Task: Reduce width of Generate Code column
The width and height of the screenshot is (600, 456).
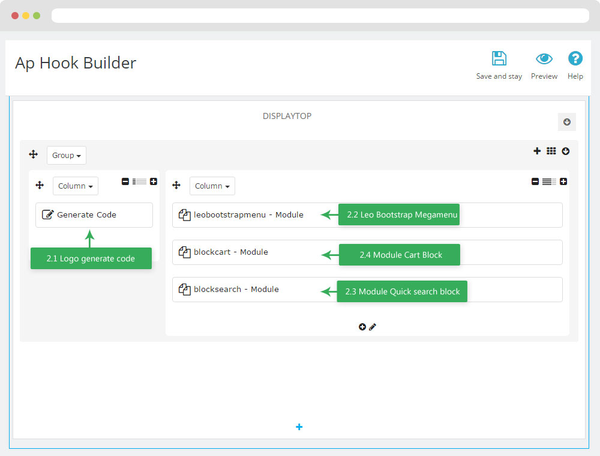Action: (x=125, y=181)
